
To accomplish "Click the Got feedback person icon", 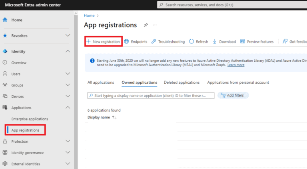I will 285,41.
